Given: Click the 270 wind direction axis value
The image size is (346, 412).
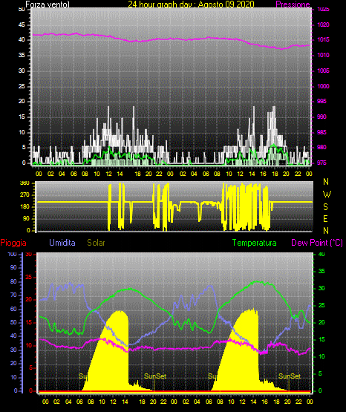Looking at the screenshot, I should pyautogui.click(x=25, y=195).
